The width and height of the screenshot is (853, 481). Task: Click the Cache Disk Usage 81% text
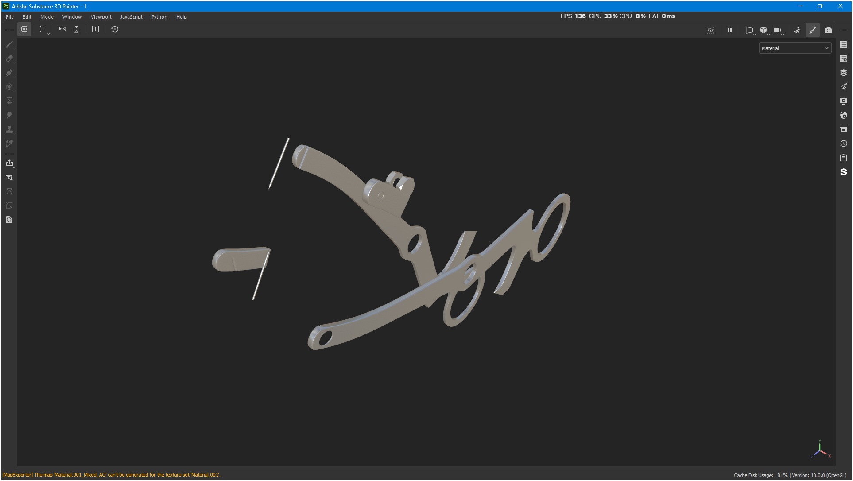pos(761,475)
